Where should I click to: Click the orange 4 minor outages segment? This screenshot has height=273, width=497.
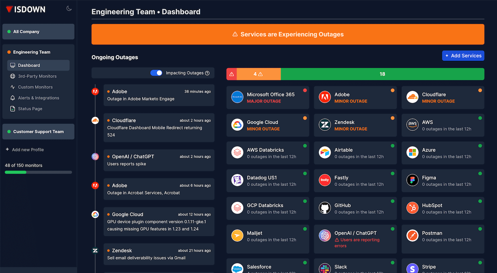[x=259, y=74]
